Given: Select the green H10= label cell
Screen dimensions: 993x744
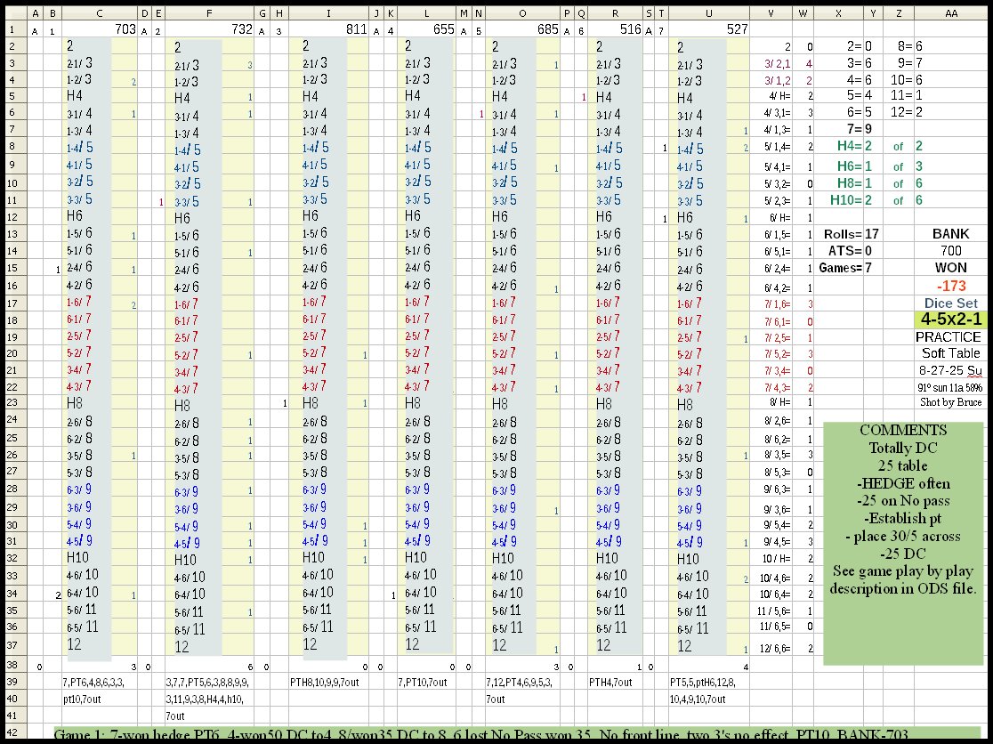Looking at the screenshot, I should [x=839, y=200].
